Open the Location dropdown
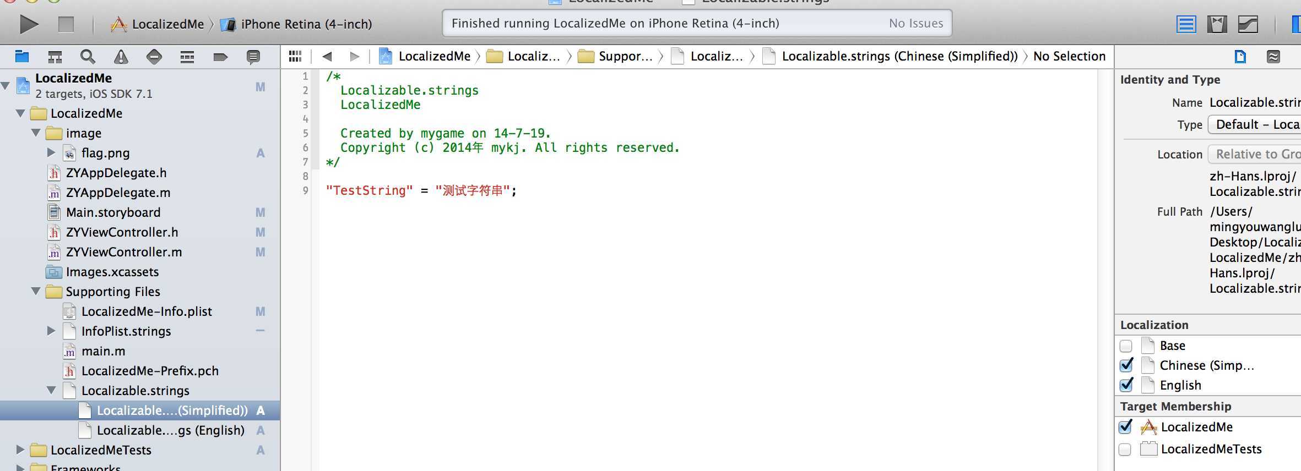This screenshot has height=471, width=1301. [1255, 154]
